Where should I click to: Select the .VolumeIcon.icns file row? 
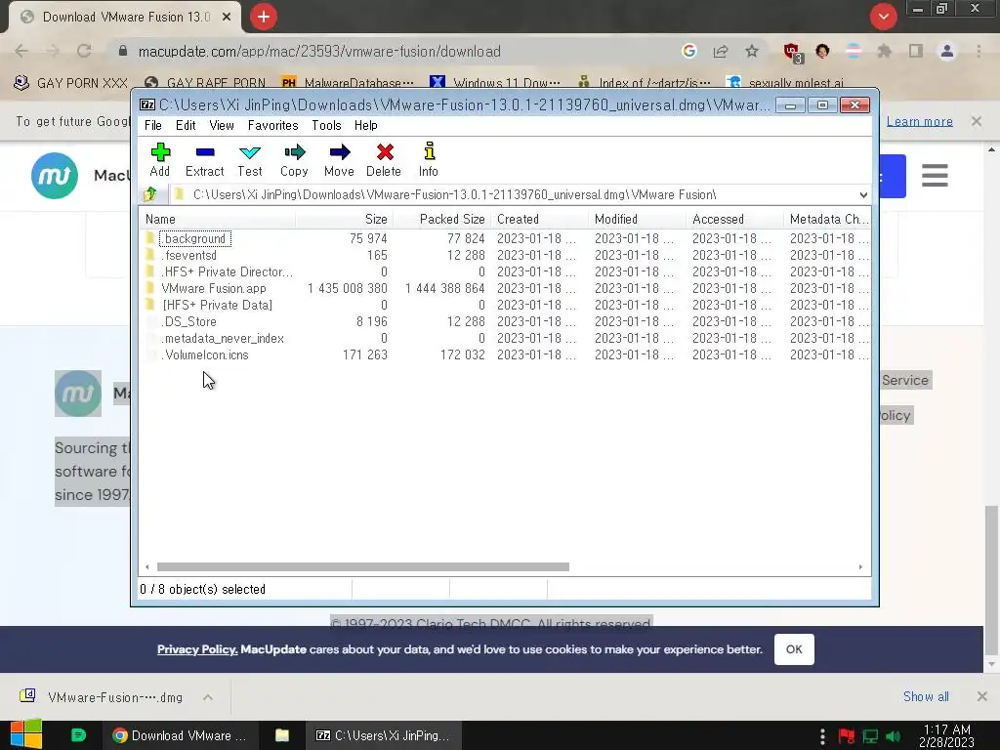click(505, 354)
